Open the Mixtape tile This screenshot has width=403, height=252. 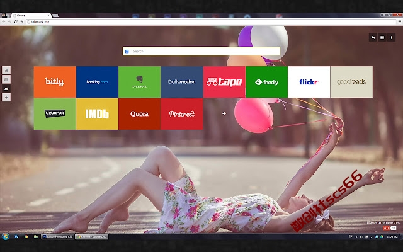pos(224,82)
